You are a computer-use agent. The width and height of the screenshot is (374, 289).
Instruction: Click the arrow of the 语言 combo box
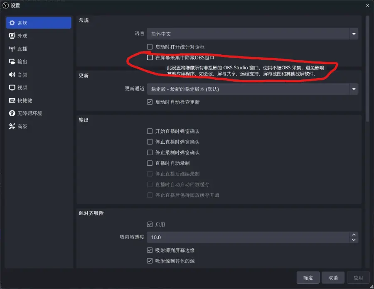(354, 34)
